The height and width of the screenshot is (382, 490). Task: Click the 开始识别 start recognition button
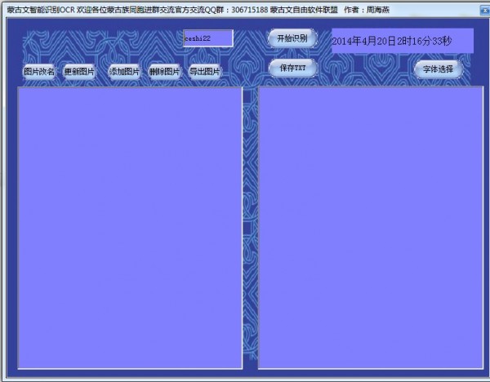coord(292,38)
